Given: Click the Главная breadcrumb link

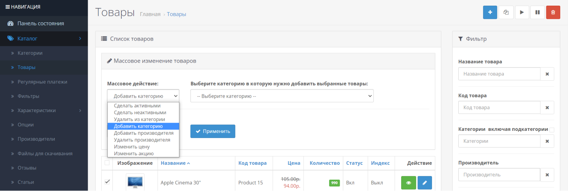Looking at the screenshot, I should tap(150, 14).
